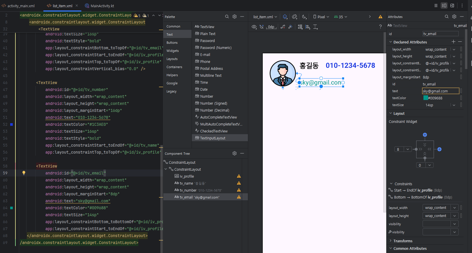The image size is (472, 253).
Task: Open Component Tree settings gear
Action: [235, 153]
